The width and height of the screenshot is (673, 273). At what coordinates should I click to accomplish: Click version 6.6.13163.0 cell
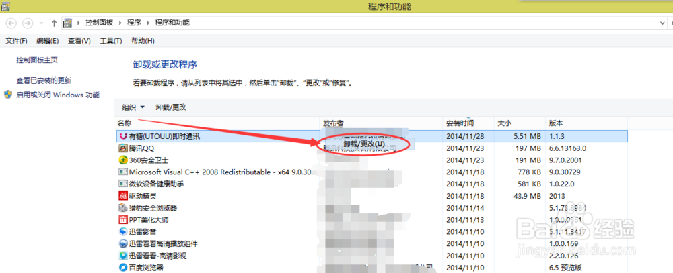[567, 148]
